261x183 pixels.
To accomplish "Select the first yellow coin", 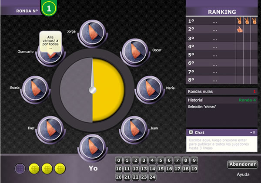I will [x=33, y=168].
